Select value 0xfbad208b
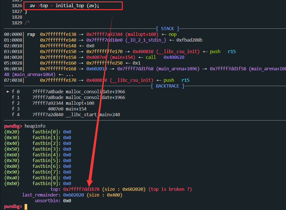Viewport: 286px width, 210px height. tap(189, 40)
